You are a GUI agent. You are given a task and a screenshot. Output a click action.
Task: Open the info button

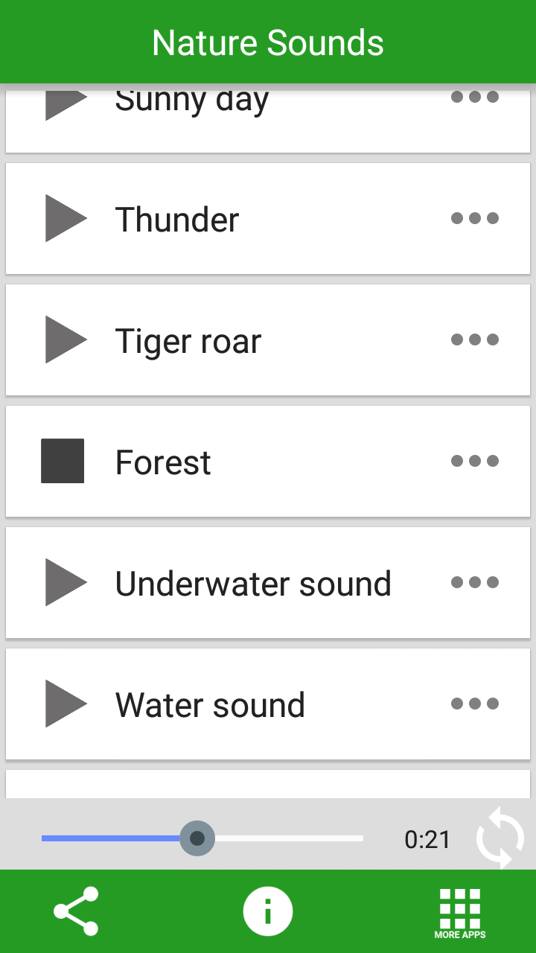click(268, 911)
